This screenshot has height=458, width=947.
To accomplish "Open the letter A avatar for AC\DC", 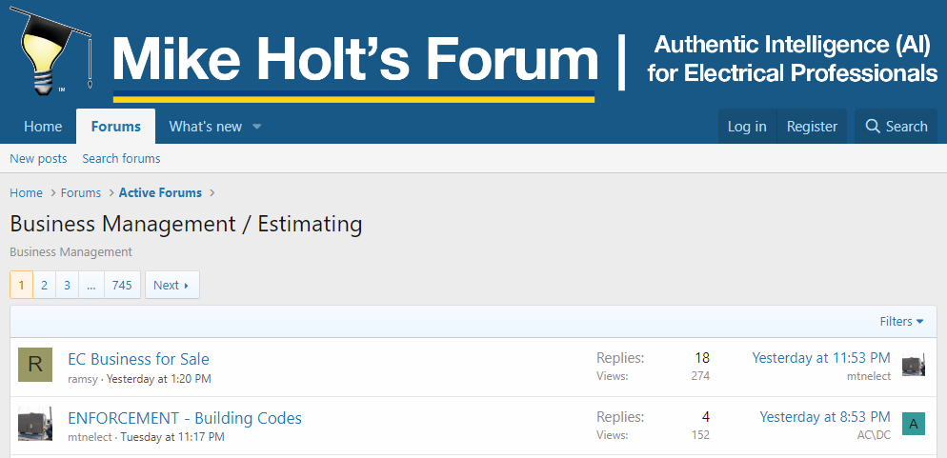I will click(x=913, y=424).
